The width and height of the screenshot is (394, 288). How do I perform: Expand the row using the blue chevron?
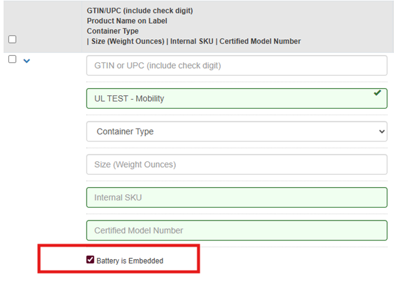coord(27,61)
